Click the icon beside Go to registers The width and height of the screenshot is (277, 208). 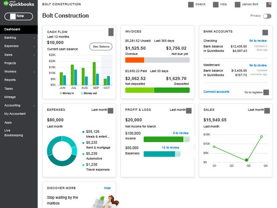tap(266, 92)
